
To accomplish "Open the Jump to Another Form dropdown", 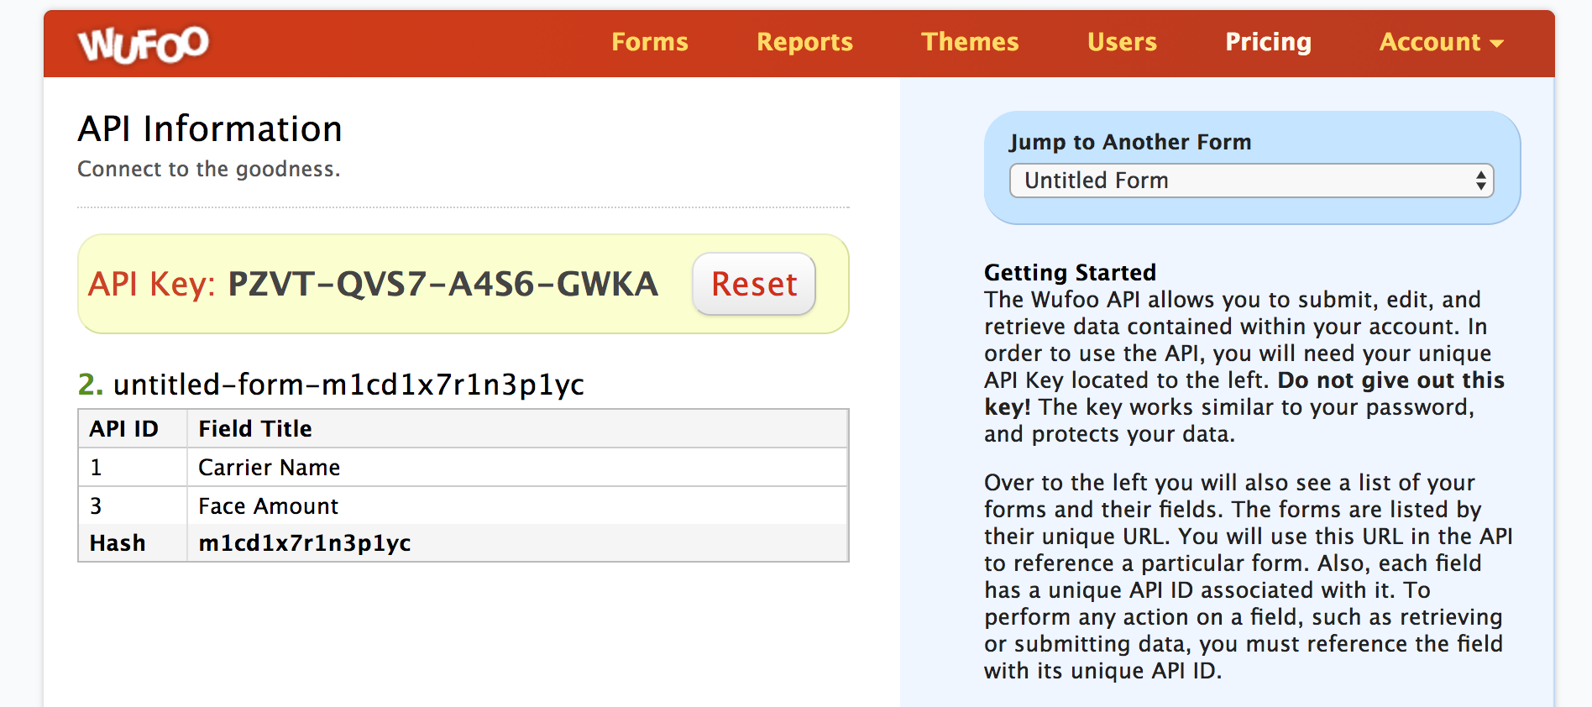I will coord(1251,181).
